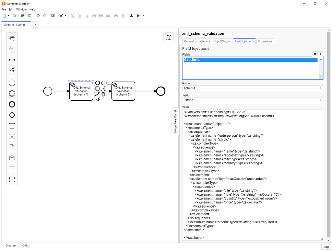Activate the set color brush tool
This screenshot has height=251, width=332.
[61, 16]
